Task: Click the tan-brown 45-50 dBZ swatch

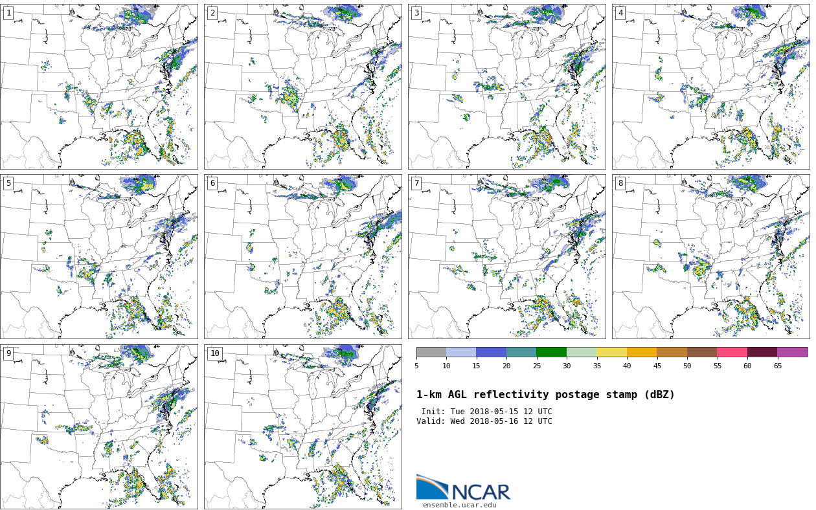Action: coord(672,352)
